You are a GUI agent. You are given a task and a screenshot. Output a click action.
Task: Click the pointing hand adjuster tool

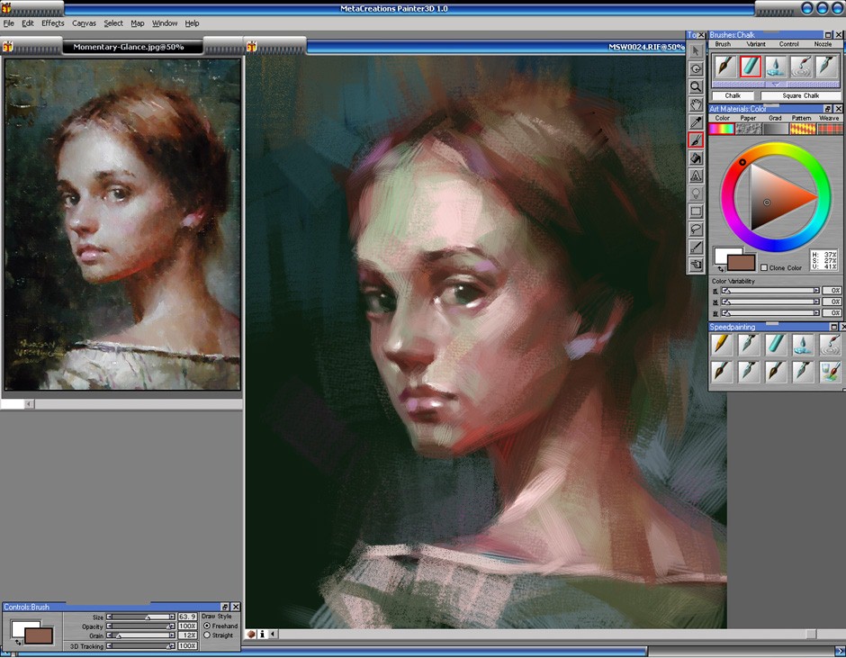pyautogui.click(x=696, y=265)
